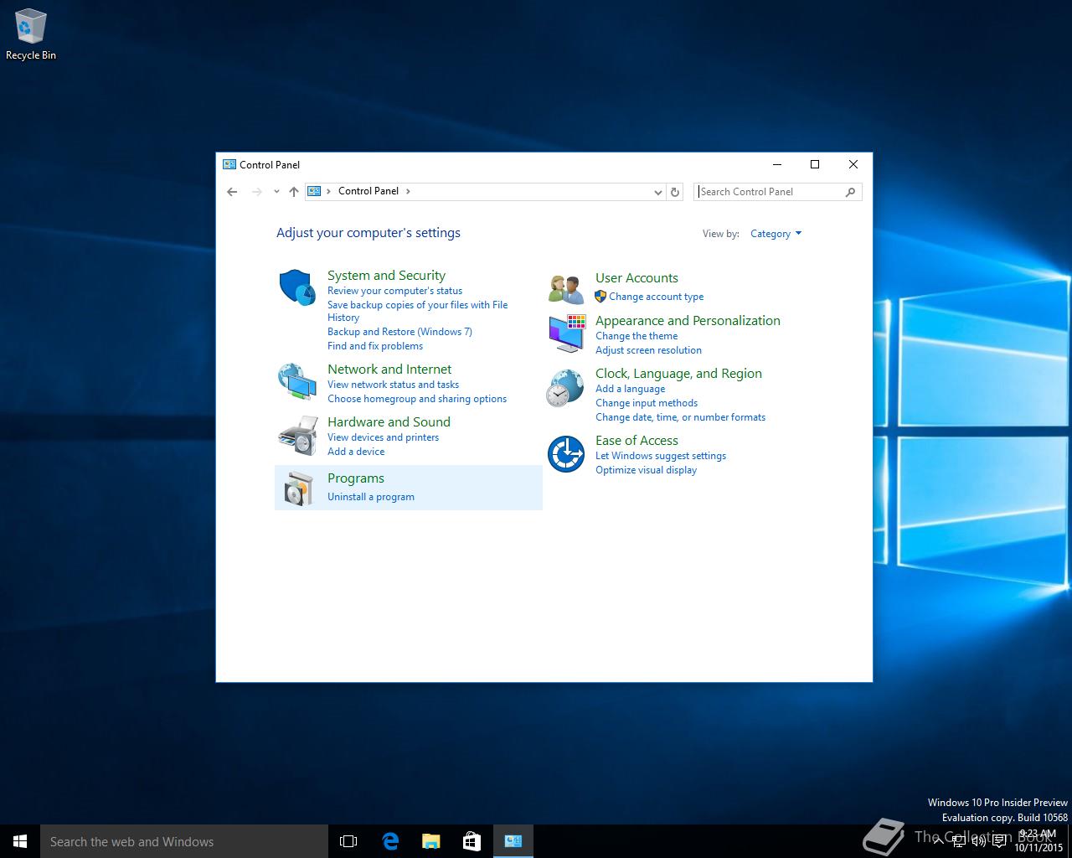Open the Windows Start menu

click(x=20, y=841)
